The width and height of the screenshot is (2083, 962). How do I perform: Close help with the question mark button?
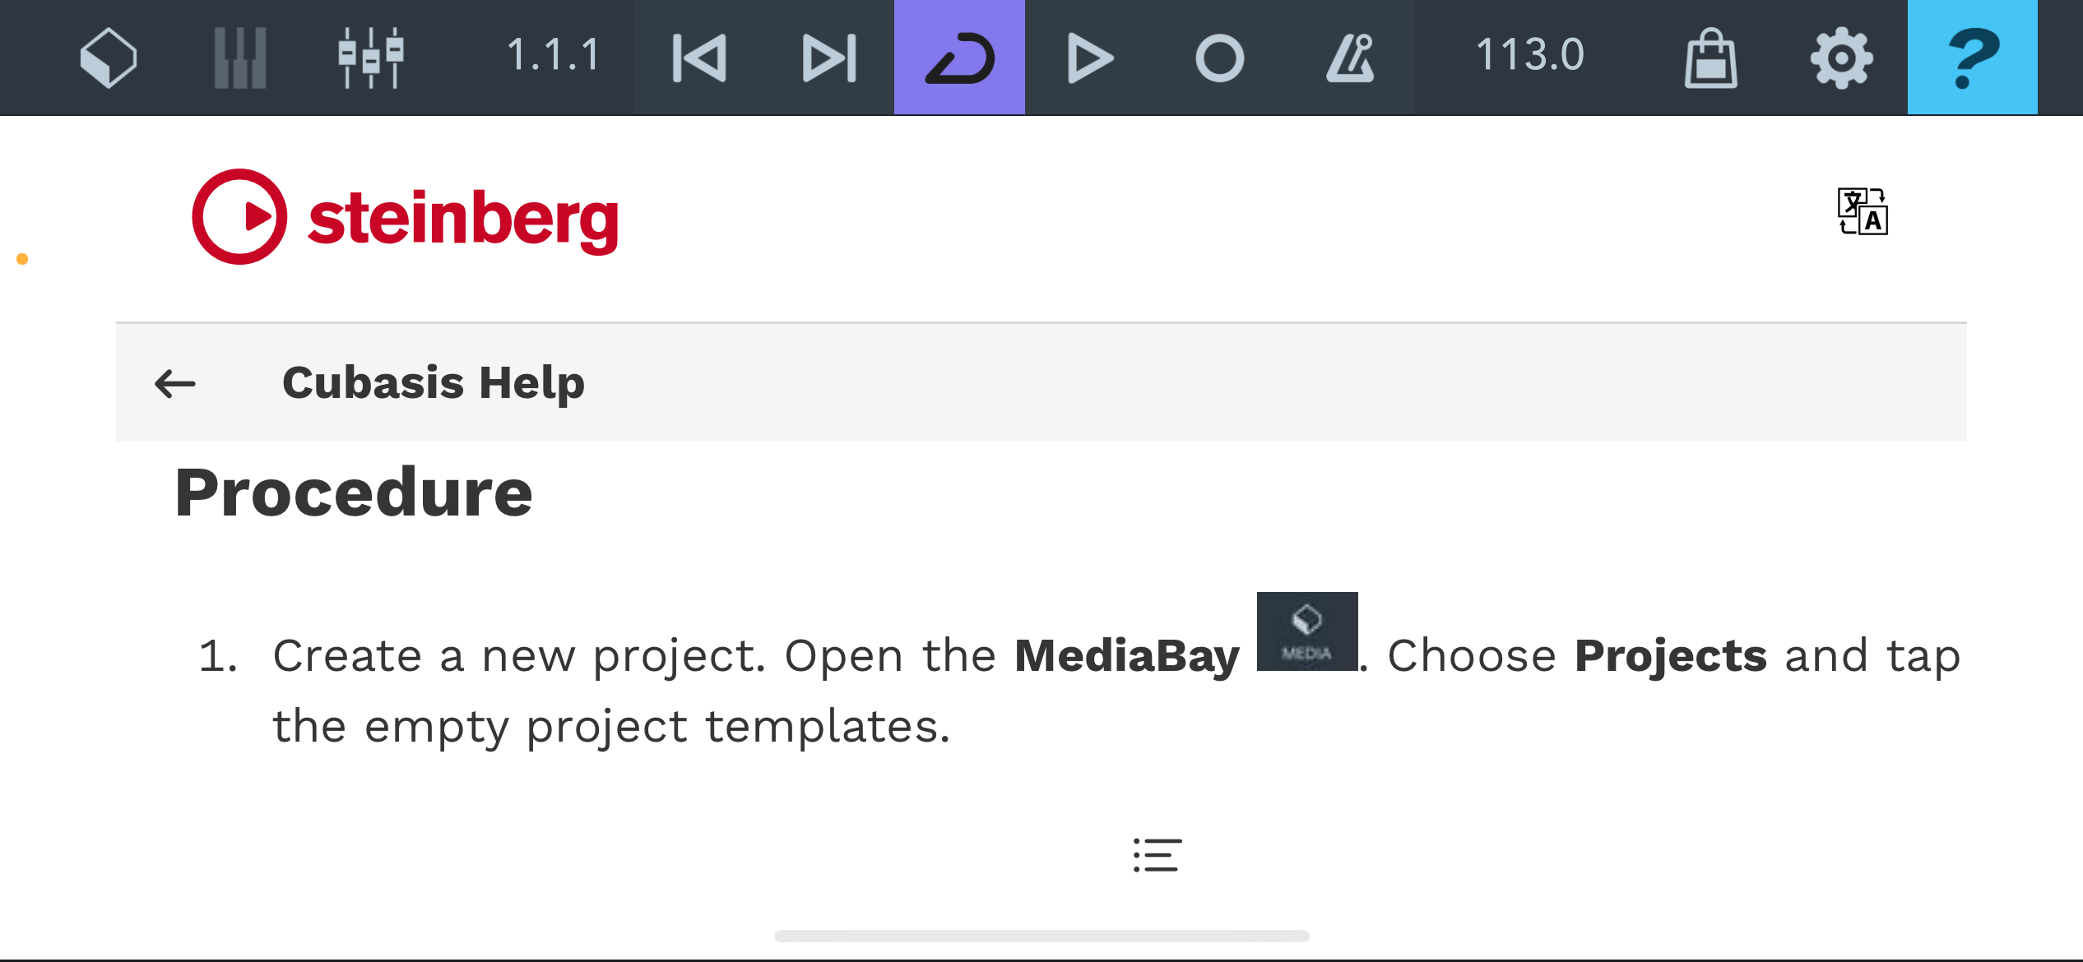coord(1972,58)
